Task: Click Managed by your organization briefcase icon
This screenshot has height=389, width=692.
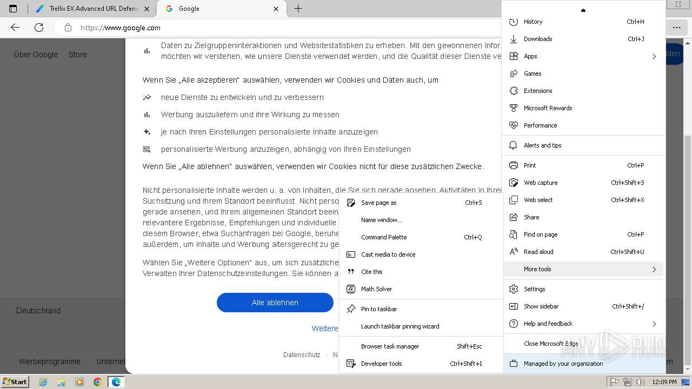Action: pyautogui.click(x=514, y=364)
